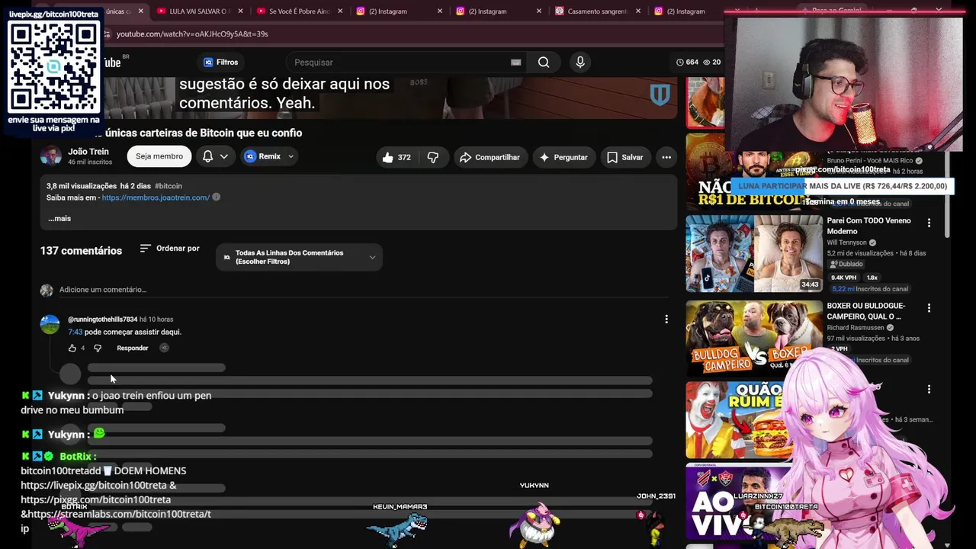Screen dimensions: 976x549
Task: Click the 'Adicione um comentário' field
Action: pos(363,290)
